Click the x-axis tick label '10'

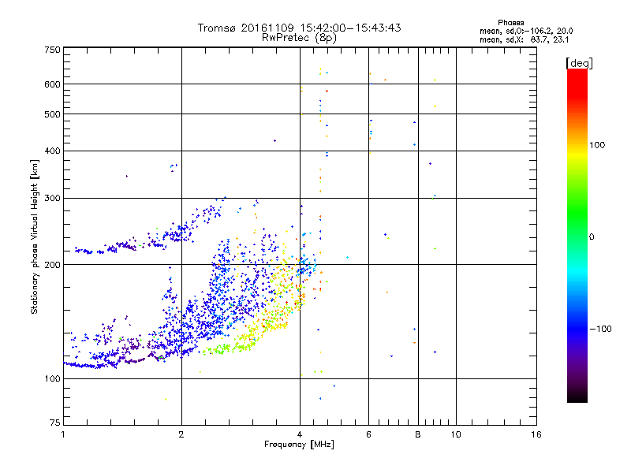coord(456,434)
